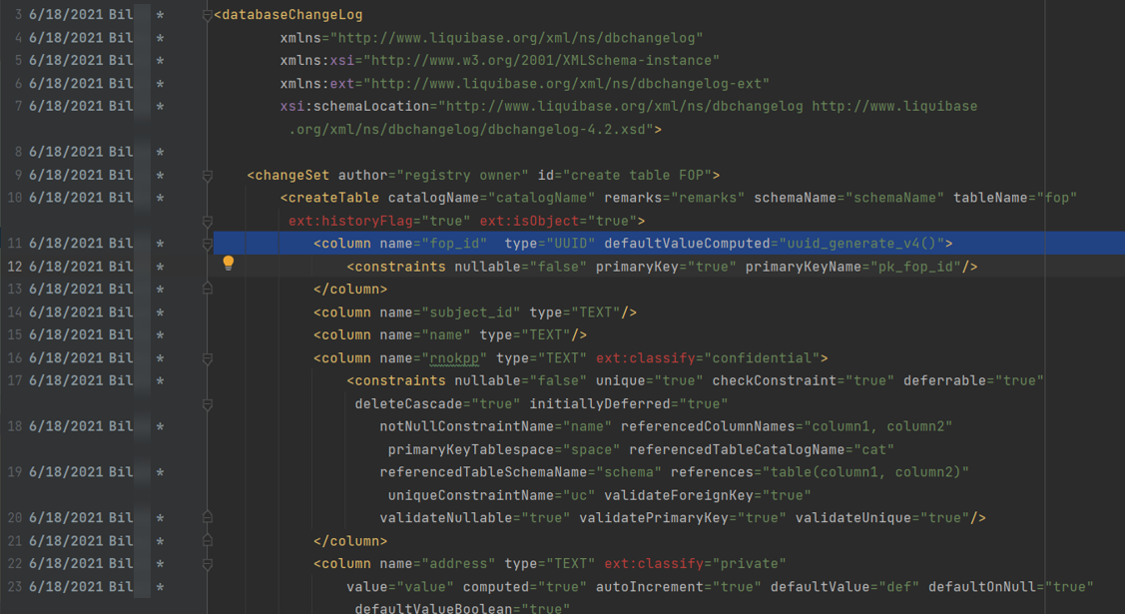Screen dimensions: 1125x614
Task: Click the 'create table FOP' id value
Action: [x=637, y=175]
